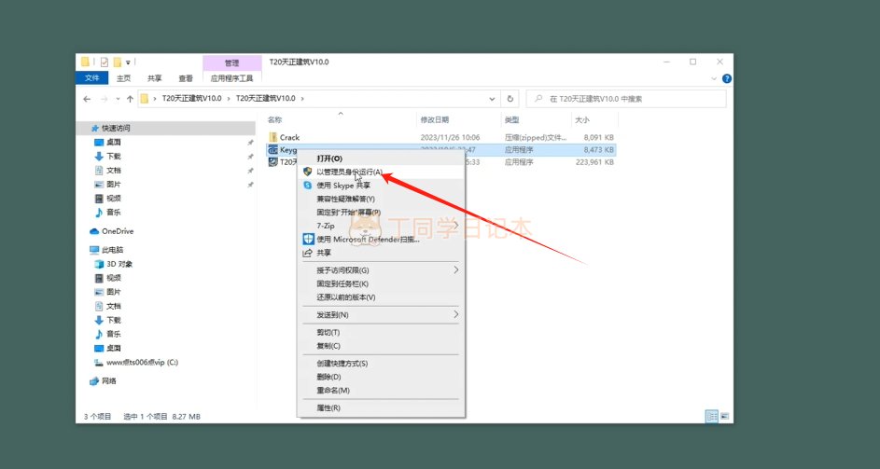Viewport: 880px width, 469px height.
Task: Switch to large icons view in status bar
Action: click(x=724, y=416)
